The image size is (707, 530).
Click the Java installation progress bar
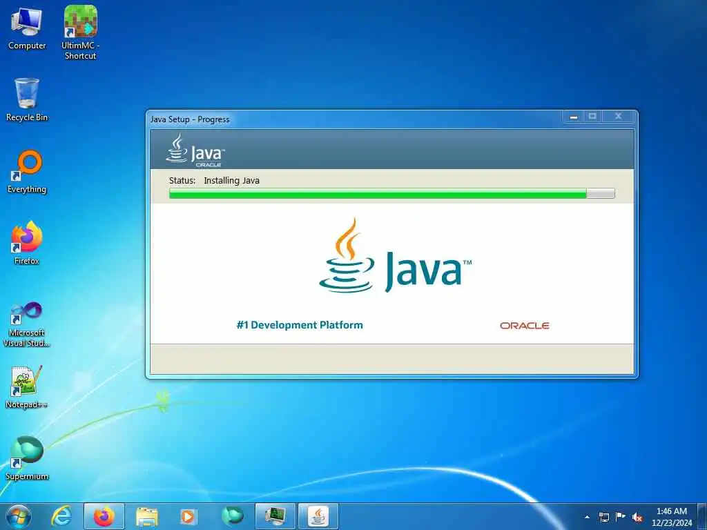[x=392, y=193]
